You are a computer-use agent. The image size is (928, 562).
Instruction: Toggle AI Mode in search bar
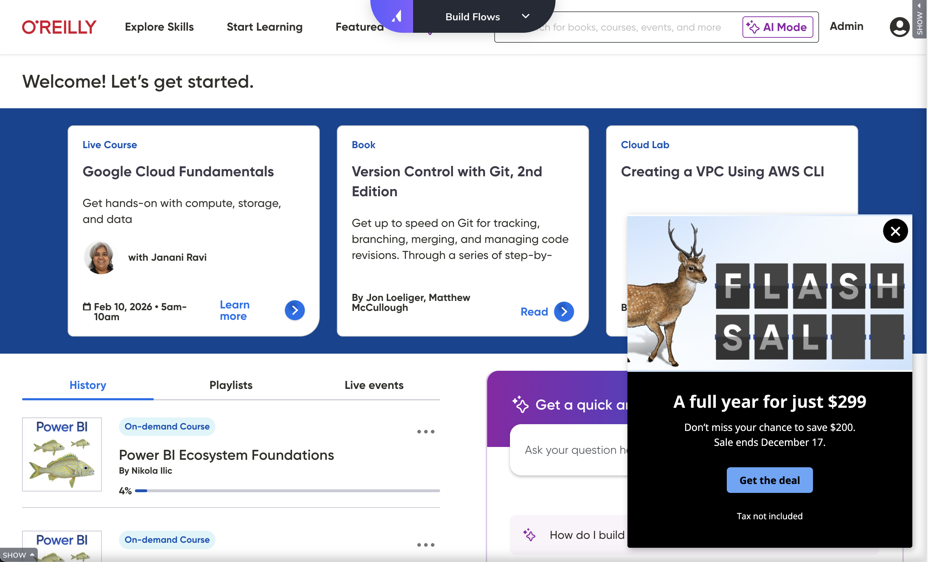(x=777, y=27)
